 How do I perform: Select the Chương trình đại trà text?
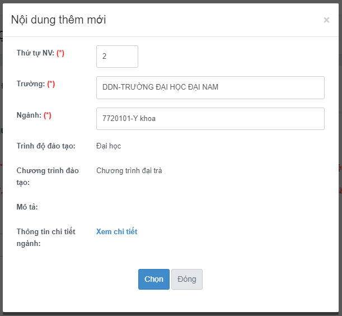pyautogui.click(x=129, y=170)
